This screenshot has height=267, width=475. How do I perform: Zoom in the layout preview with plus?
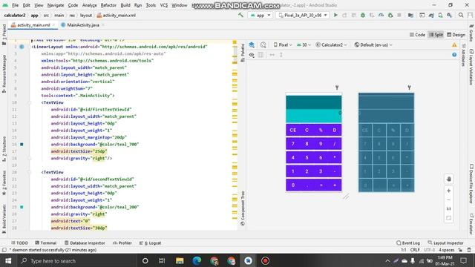pos(449,191)
